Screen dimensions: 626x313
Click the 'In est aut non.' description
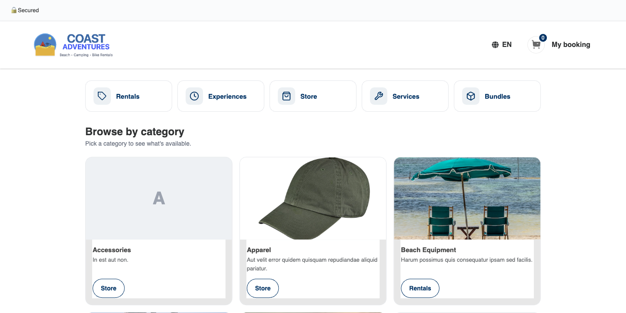pos(110,260)
